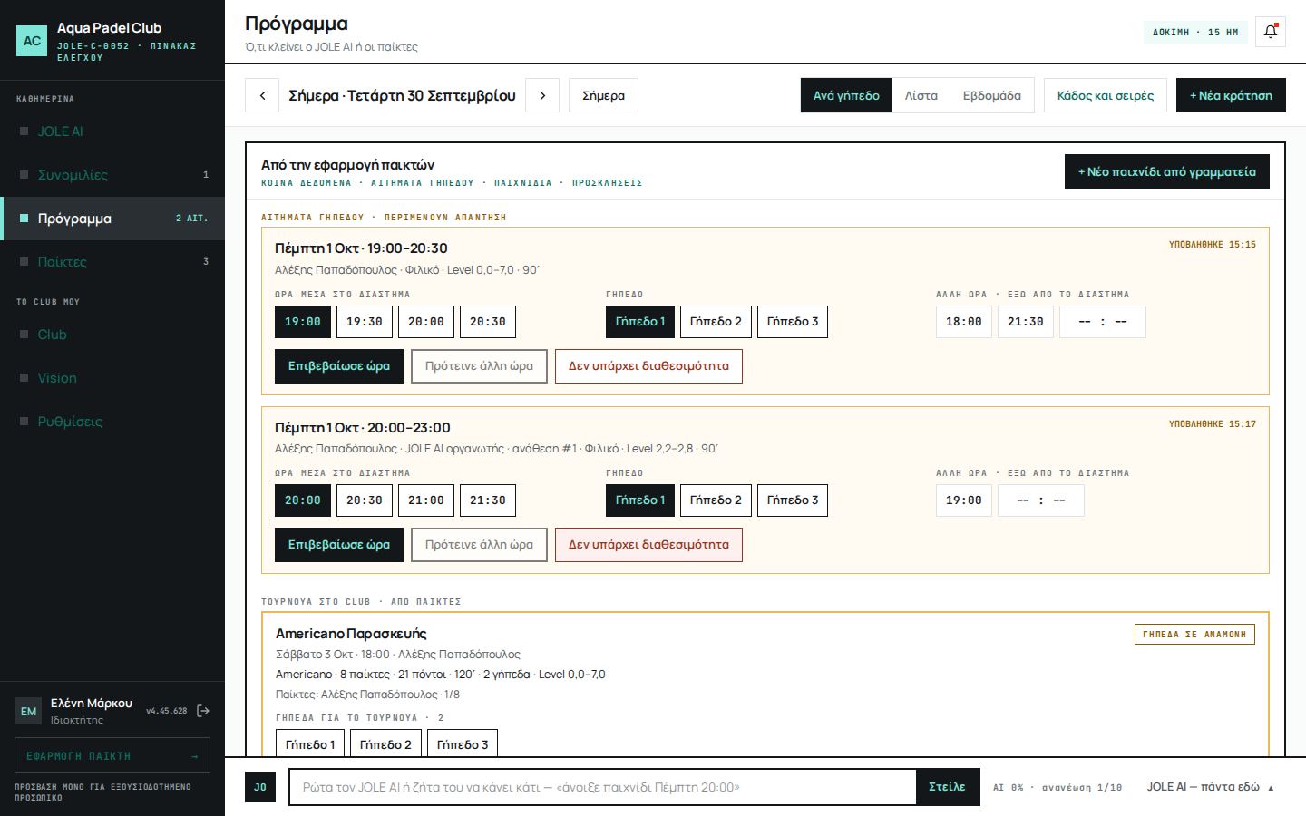The image size is (1306, 816).
Task: Switch to Λίστα view
Action: tap(921, 95)
